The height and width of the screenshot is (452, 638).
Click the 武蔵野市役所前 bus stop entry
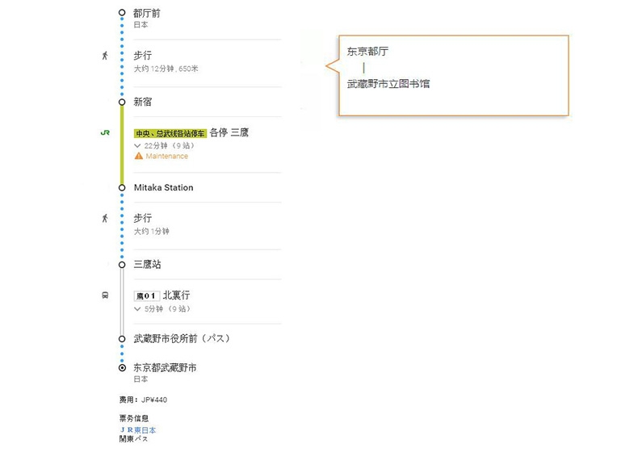[182, 338]
